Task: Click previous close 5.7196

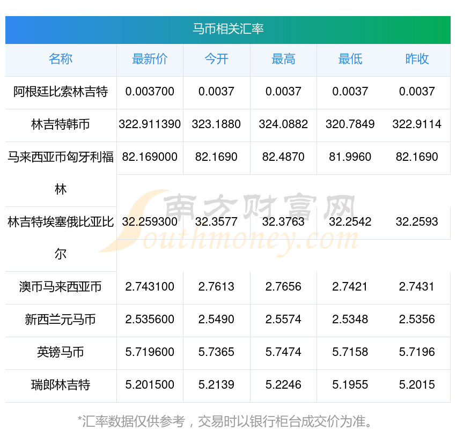Action: [417, 352]
